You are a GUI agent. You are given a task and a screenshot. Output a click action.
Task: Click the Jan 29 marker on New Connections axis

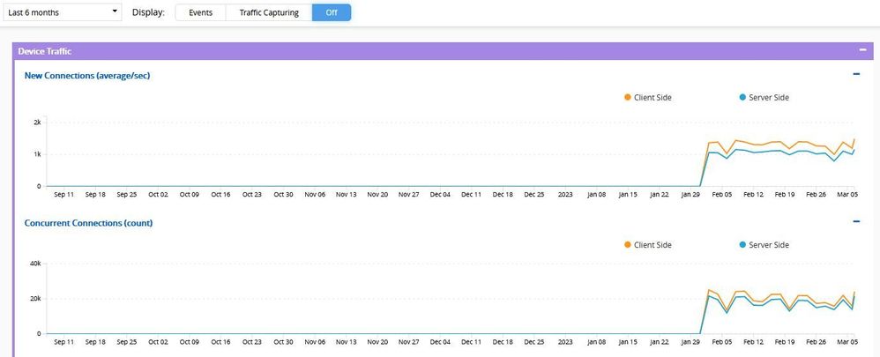(x=690, y=194)
